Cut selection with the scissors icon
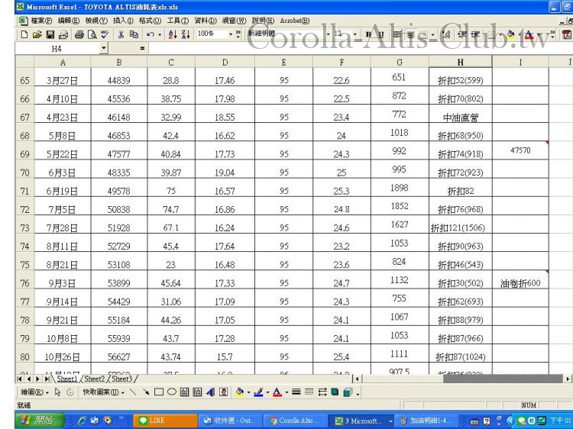 (x=121, y=34)
